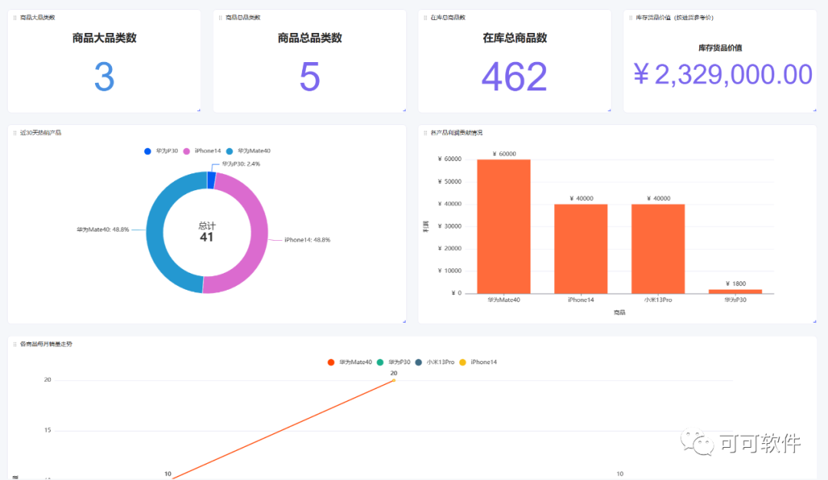Click resize corner of 在库总商品数 card
The image size is (828, 480).
609,110
